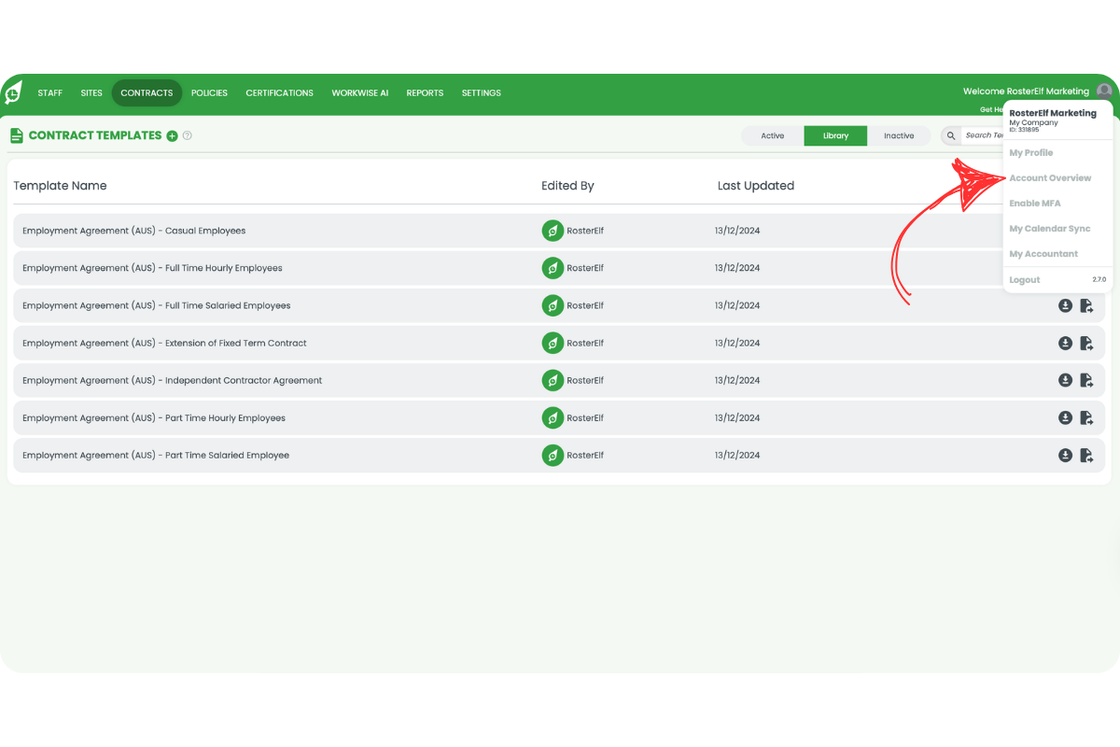Download the Extension of Fixed Term Contract template

pos(1065,343)
